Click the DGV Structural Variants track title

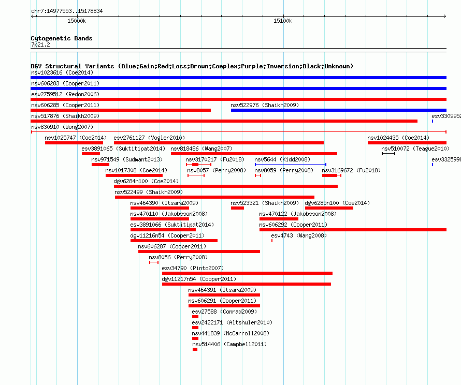pos(192,66)
